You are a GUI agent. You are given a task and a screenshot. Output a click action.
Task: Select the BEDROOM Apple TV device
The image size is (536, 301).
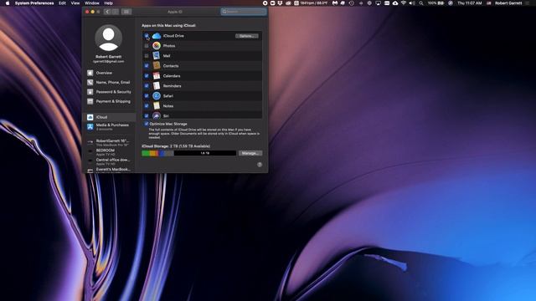pyautogui.click(x=109, y=152)
